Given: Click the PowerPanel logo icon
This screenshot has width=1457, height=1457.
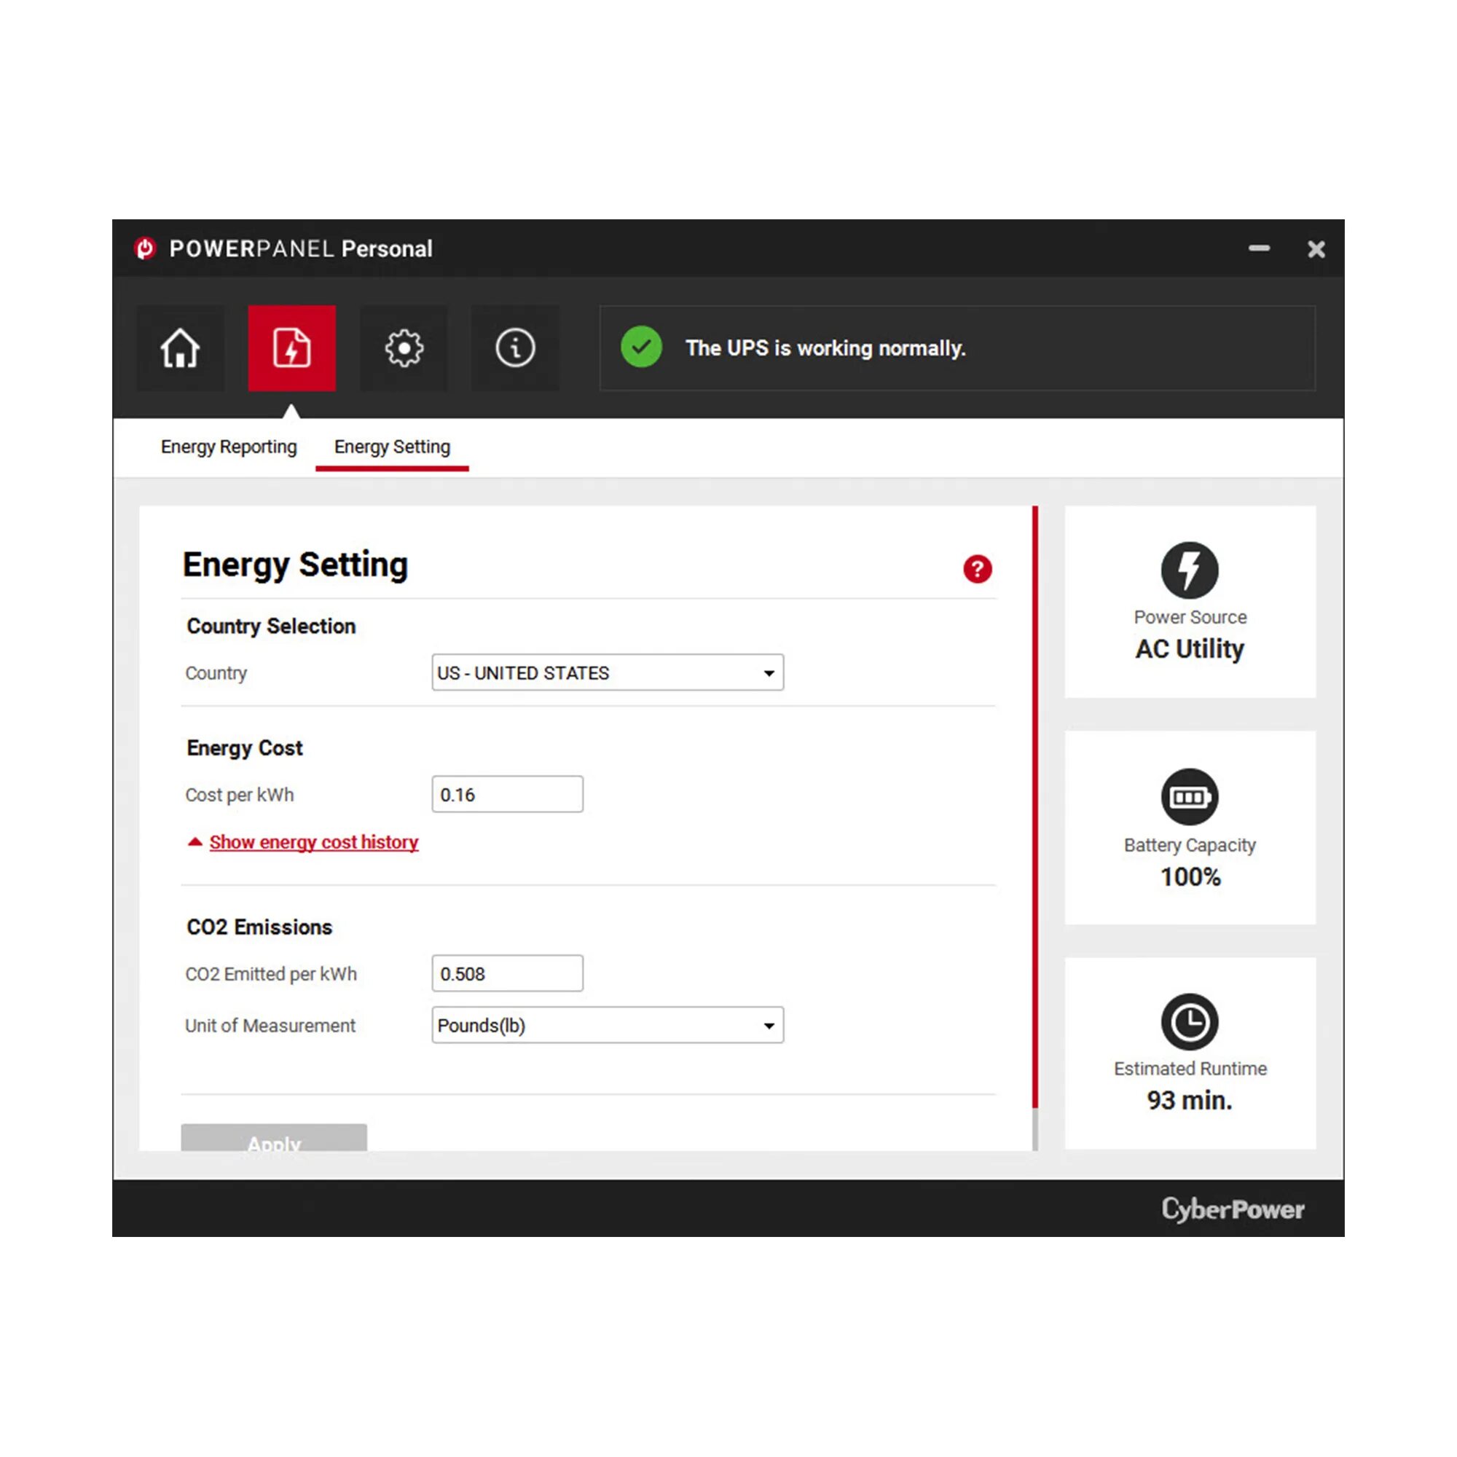Looking at the screenshot, I should (x=146, y=248).
